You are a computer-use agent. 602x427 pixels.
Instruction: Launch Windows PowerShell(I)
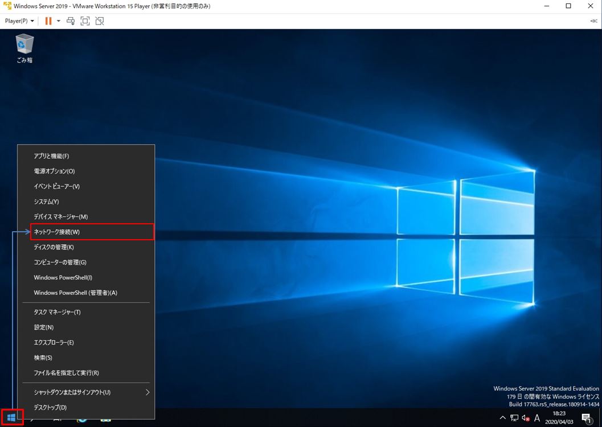(x=86, y=277)
